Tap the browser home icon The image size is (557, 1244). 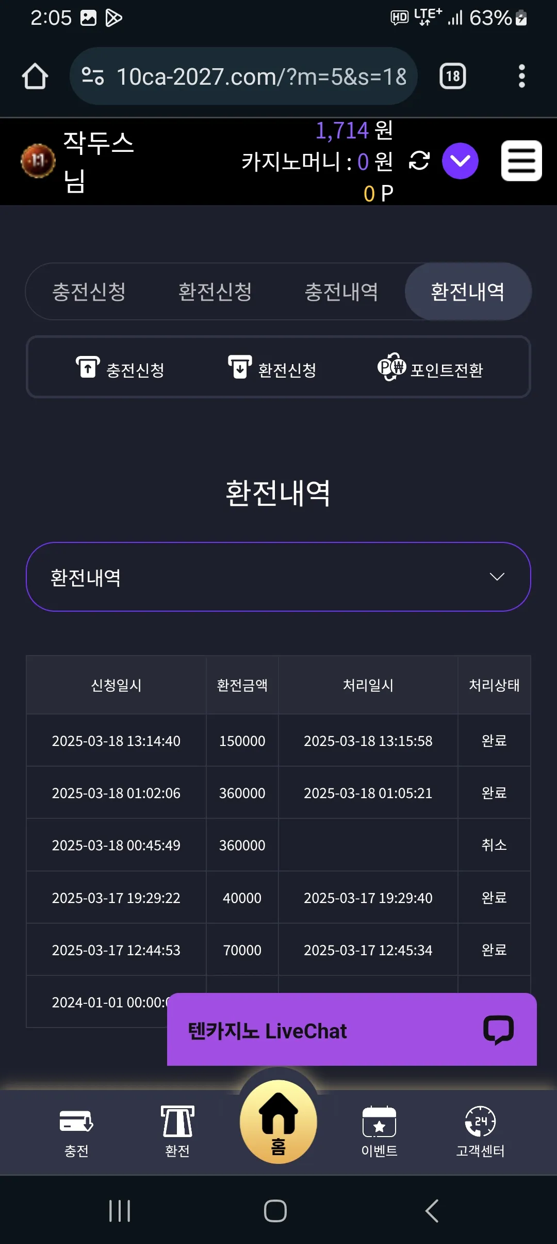click(x=35, y=76)
